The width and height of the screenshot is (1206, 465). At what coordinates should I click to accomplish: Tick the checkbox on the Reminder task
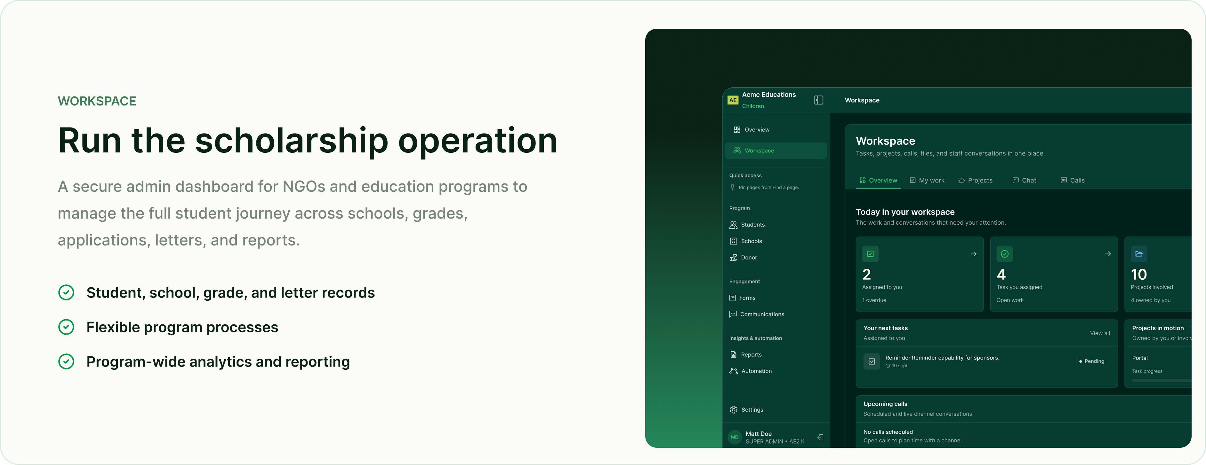871,361
